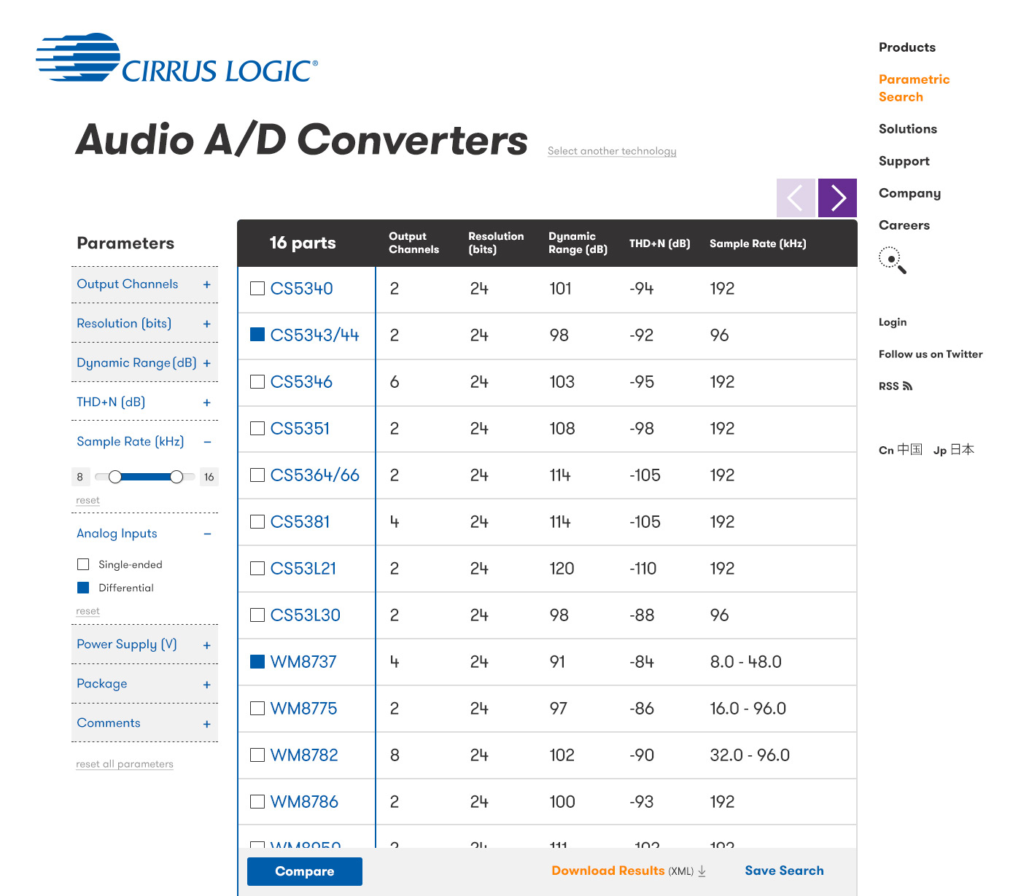
Task: Click reset all parameters link
Action: point(125,764)
